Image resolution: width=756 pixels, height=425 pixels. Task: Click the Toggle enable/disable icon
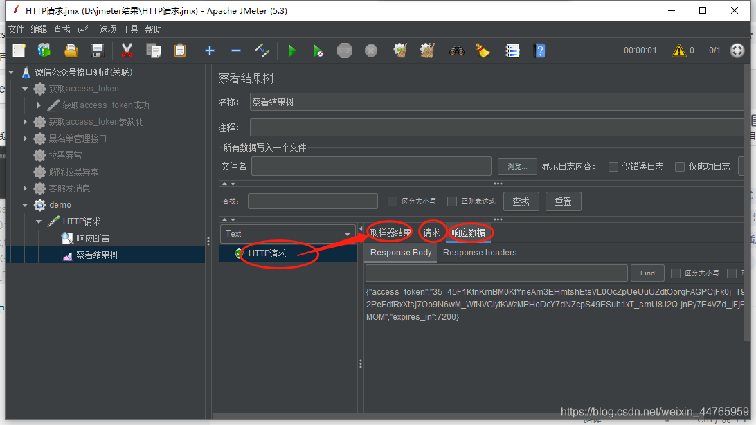pyautogui.click(x=262, y=51)
